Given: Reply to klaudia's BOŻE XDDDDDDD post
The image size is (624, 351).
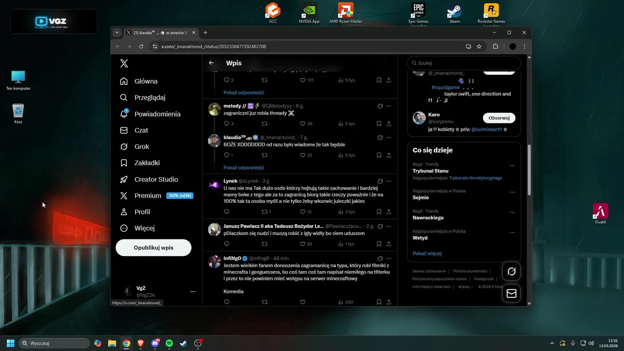Looking at the screenshot, I should click(226, 155).
